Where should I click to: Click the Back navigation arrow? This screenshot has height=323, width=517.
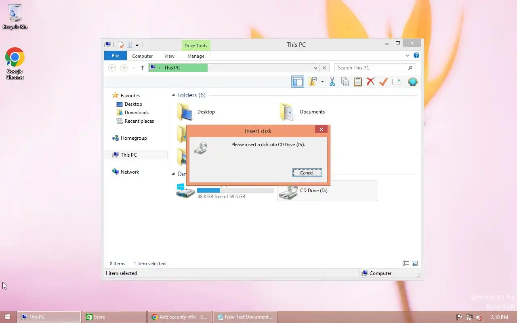tap(112, 68)
